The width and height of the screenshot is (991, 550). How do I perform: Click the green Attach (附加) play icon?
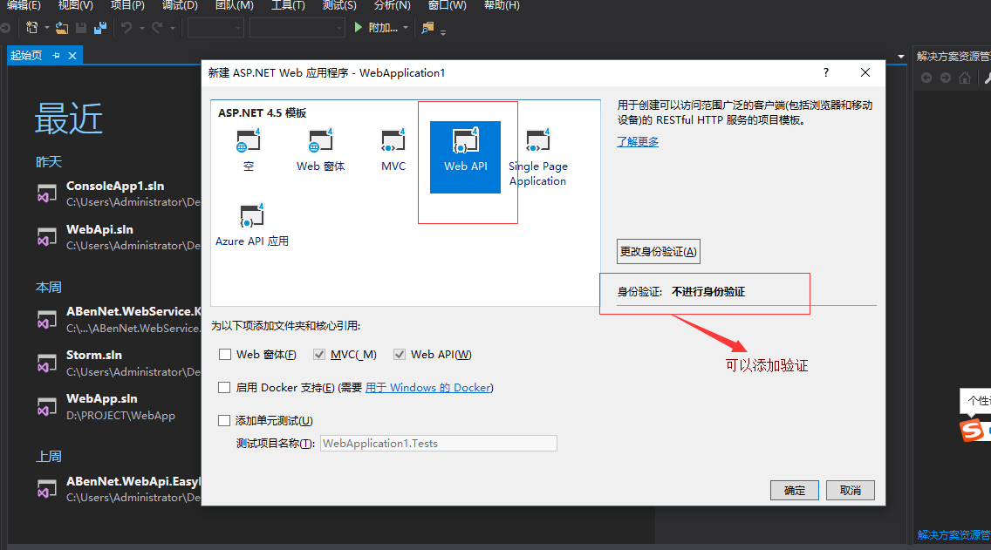click(x=359, y=27)
